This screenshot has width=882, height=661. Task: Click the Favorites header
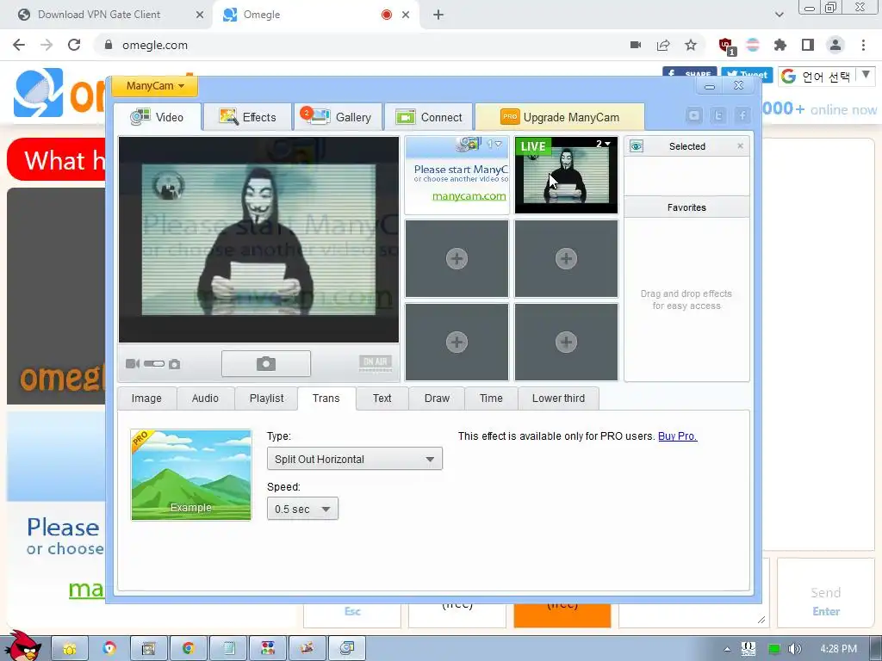[686, 207]
